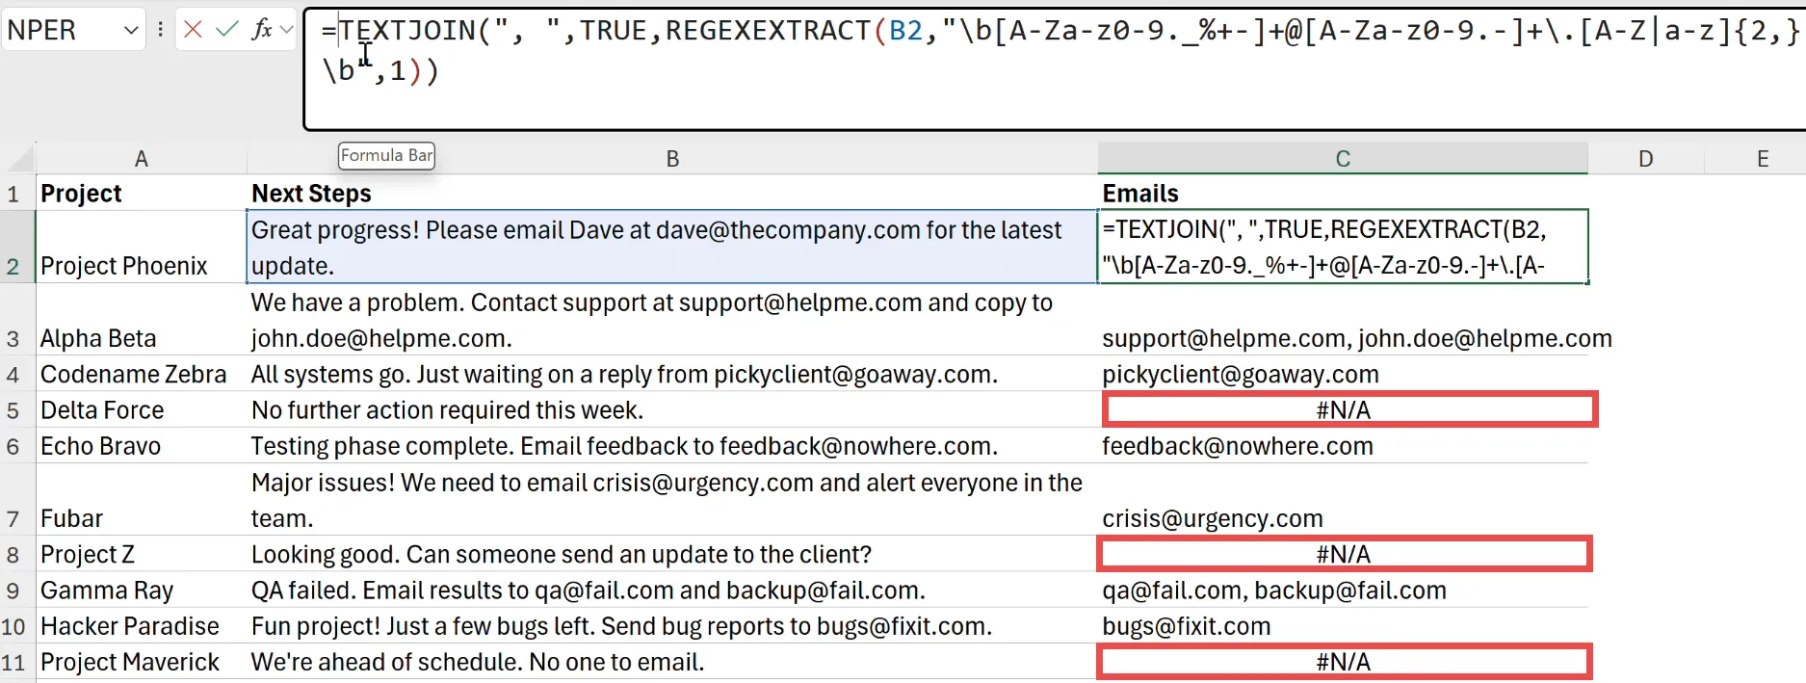Click emails cell pickyclient@goaway.com
Screen dimensions: 1806x683
coord(1343,374)
